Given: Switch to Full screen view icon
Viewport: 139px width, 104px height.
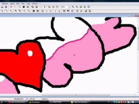Looking at the screenshot, I should coord(89,7).
